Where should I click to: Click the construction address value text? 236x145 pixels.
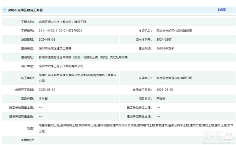coord(83,57)
